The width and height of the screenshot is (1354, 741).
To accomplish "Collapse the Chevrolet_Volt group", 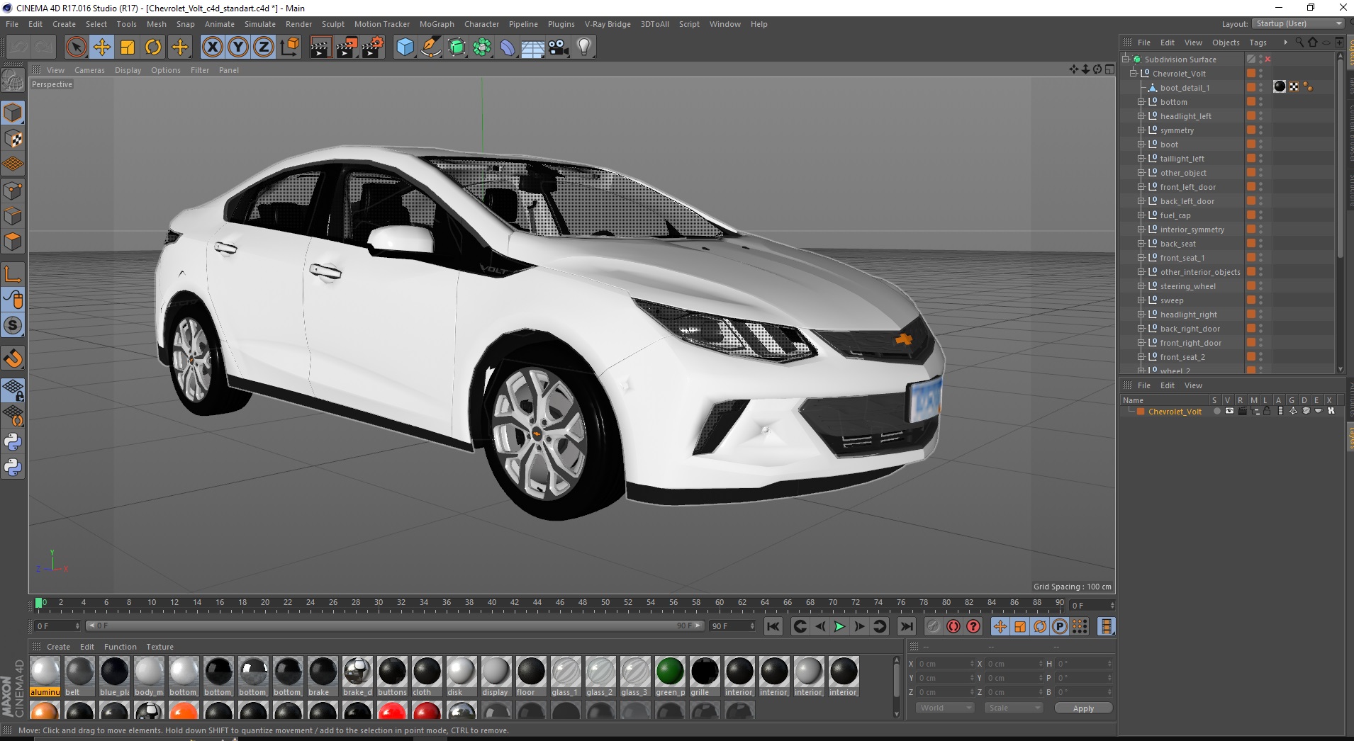I will [1134, 73].
